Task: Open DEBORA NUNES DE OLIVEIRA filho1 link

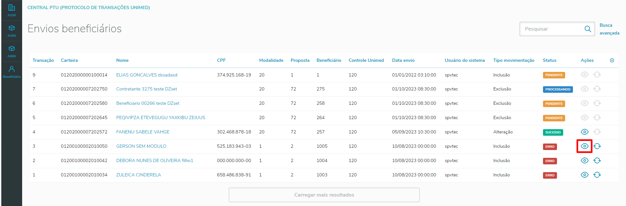Action: coord(155,160)
